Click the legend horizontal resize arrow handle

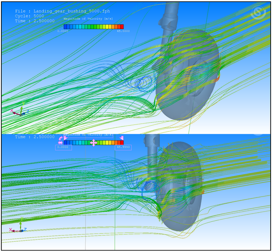60,143
